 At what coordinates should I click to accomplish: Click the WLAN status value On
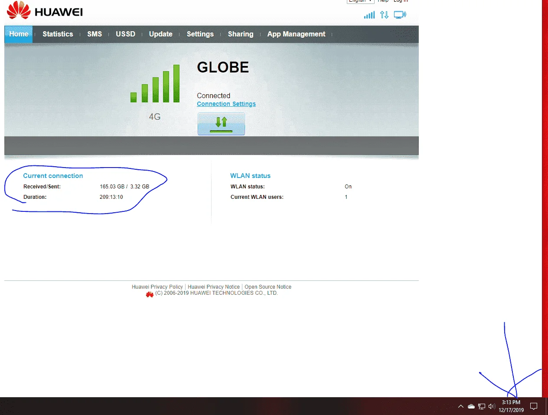348,187
